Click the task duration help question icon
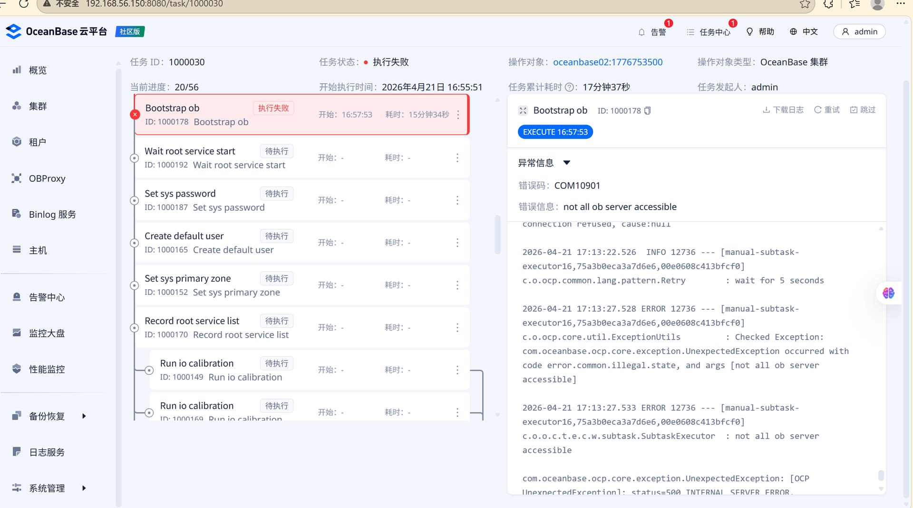This screenshot has width=913, height=508. 569,87
